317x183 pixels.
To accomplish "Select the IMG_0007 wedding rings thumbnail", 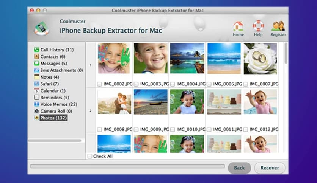I will (261, 59).
